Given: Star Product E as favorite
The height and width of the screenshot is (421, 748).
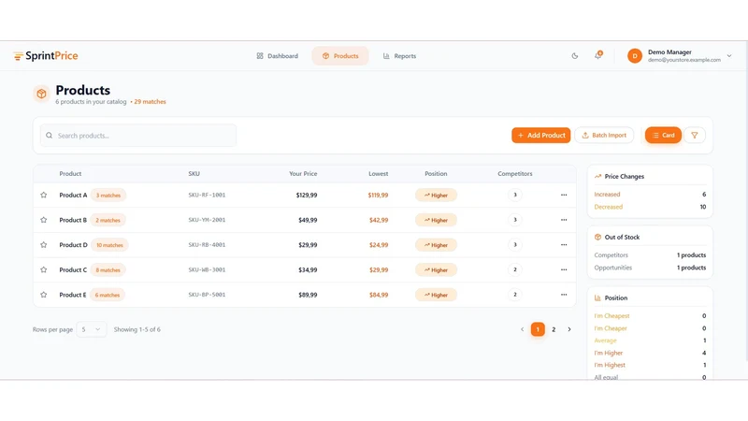Looking at the screenshot, I should 44,295.
